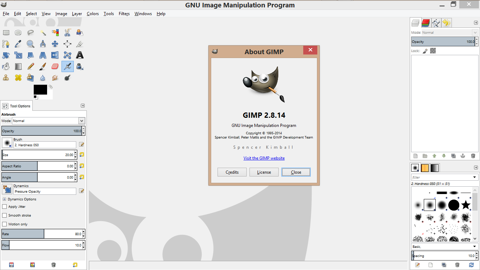This screenshot has width=480, height=270.
Task: Click the refresh brushes icon
Action: (471, 265)
